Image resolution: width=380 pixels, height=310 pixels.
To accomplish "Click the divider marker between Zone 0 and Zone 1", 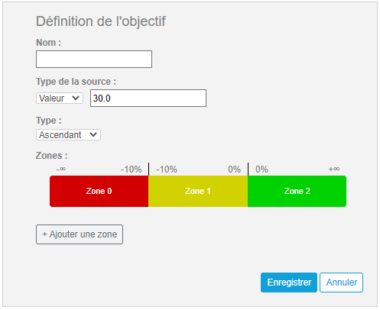I will [x=148, y=170].
